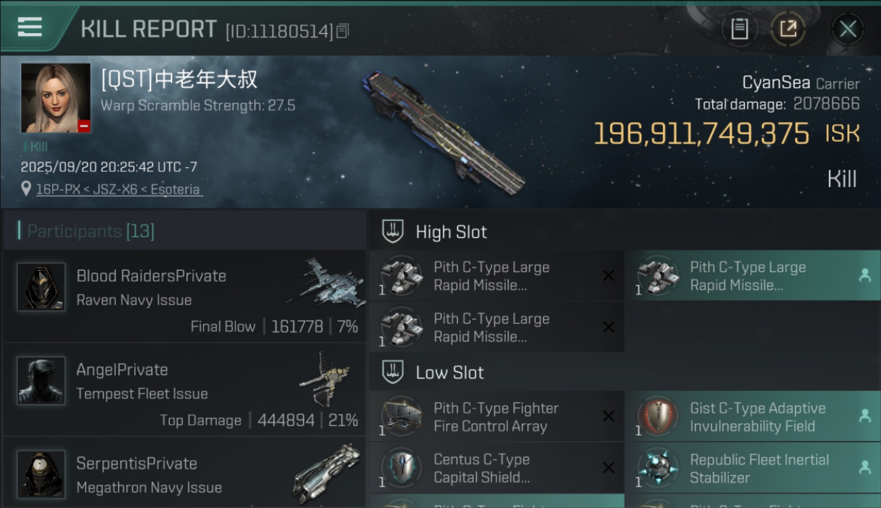Image resolution: width=881 pixels, height=508 pixels.
Task: Select the Centus C-Type Capital Shield module
Action: pos(497,468)
